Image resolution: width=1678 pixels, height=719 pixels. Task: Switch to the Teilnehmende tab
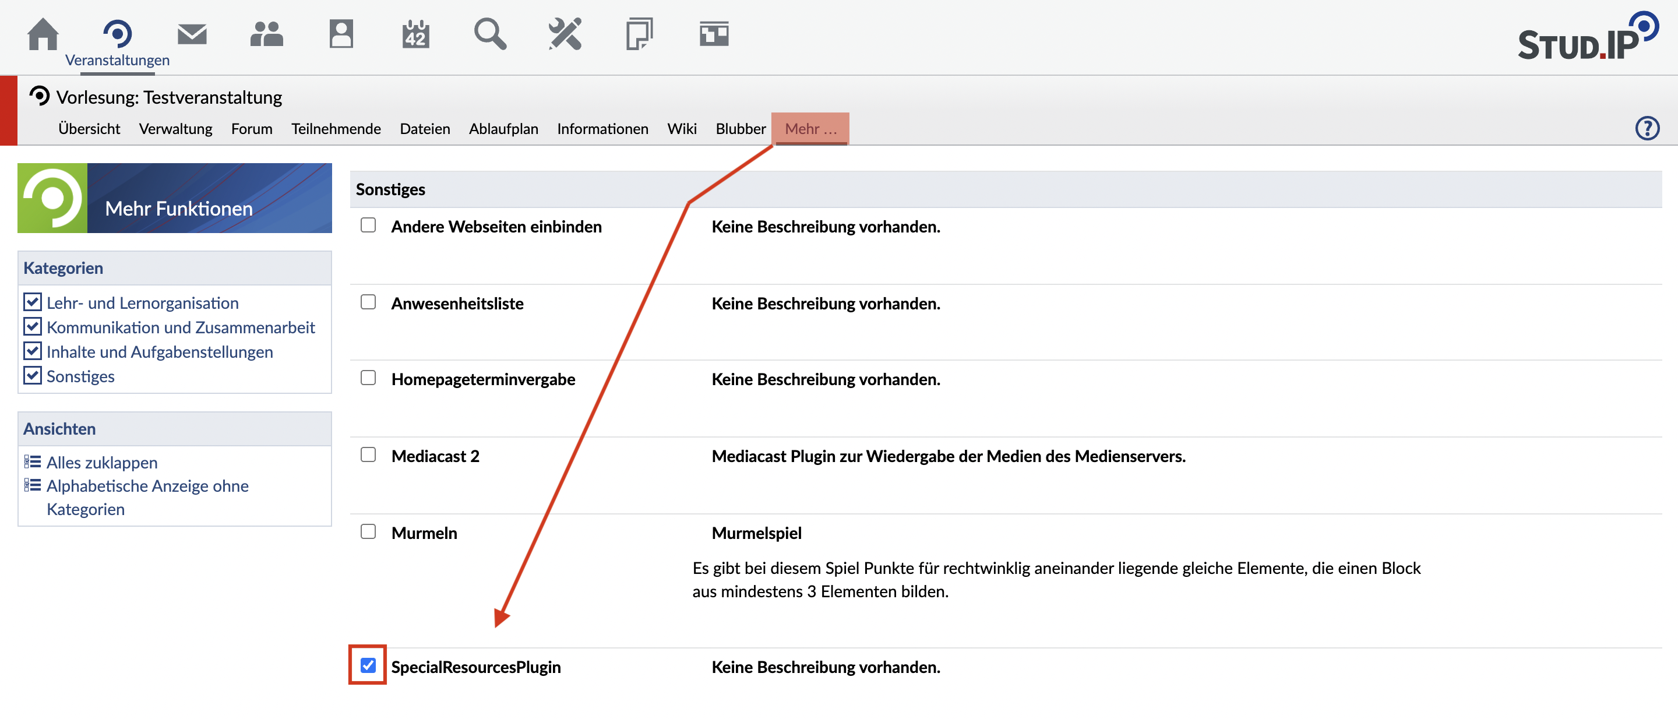(x=336, y=129)
